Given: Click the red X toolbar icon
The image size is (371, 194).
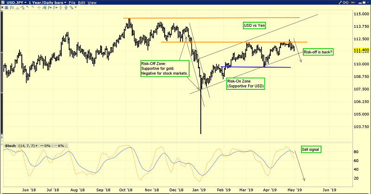Looking at the screenshot, I should [2, 7].
